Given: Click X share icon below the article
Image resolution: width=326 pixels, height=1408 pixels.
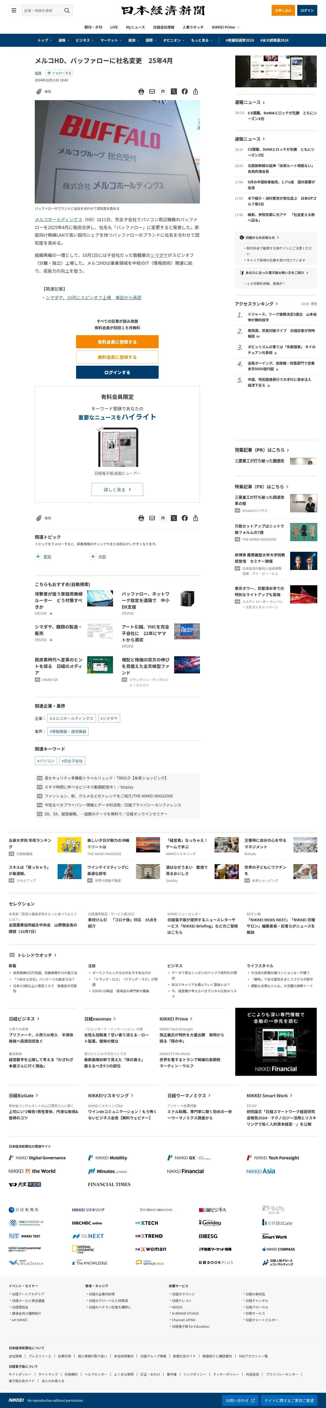Looking at the screenshot, I should click(174, 517).
